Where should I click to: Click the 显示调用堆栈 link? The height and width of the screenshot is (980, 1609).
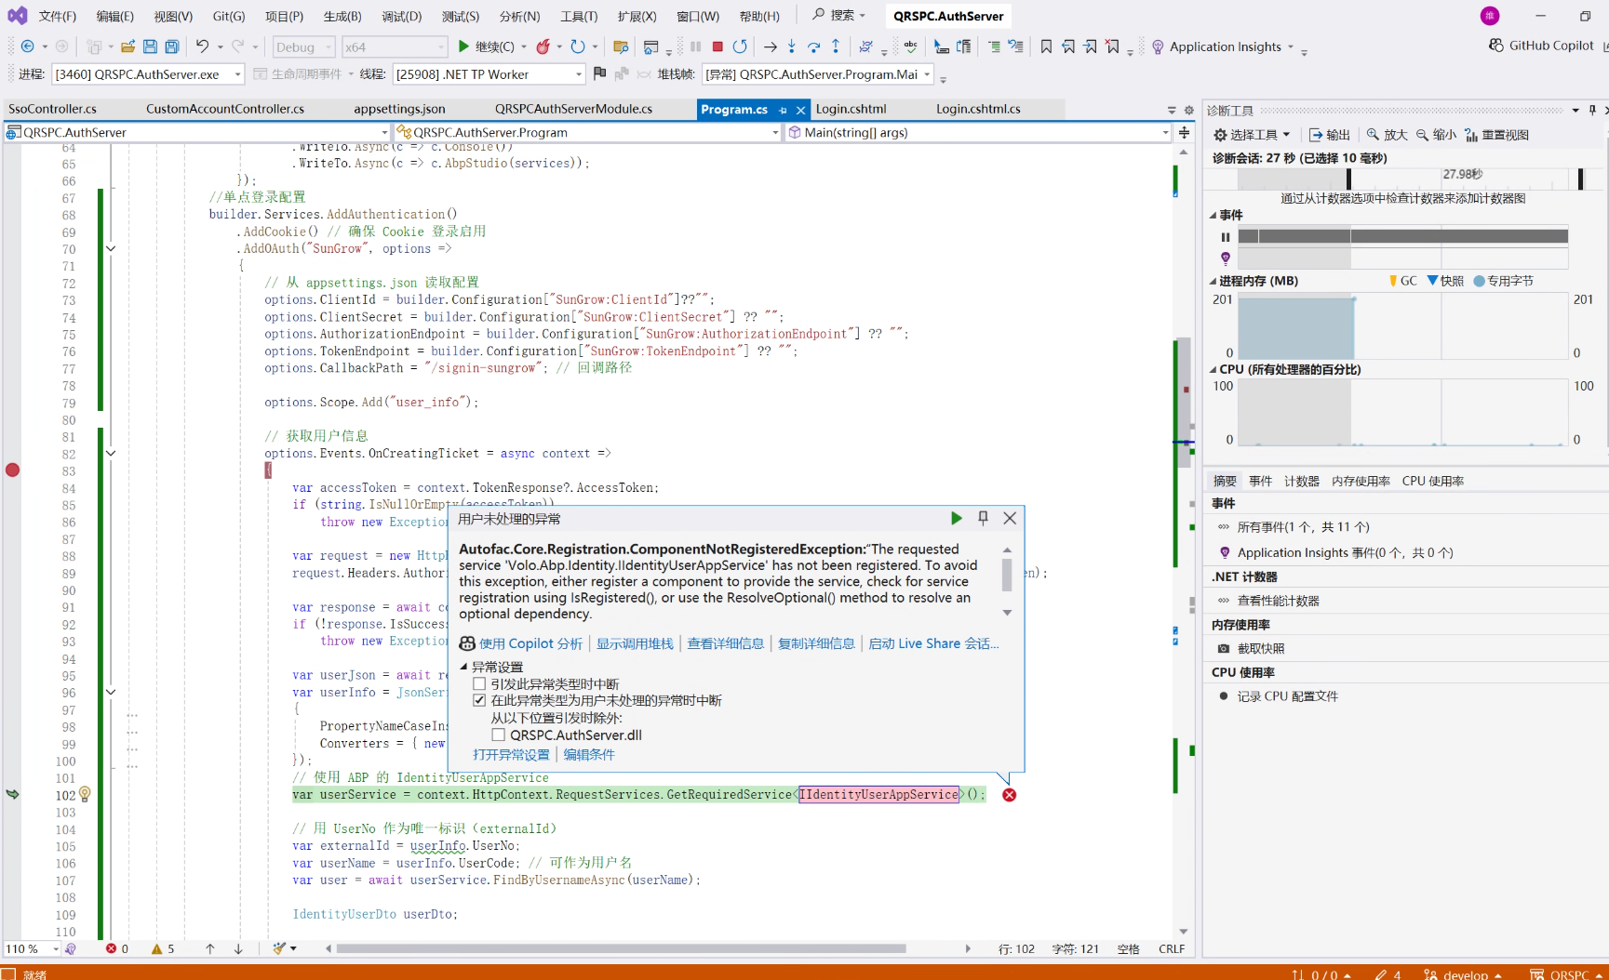click(635, 643)
